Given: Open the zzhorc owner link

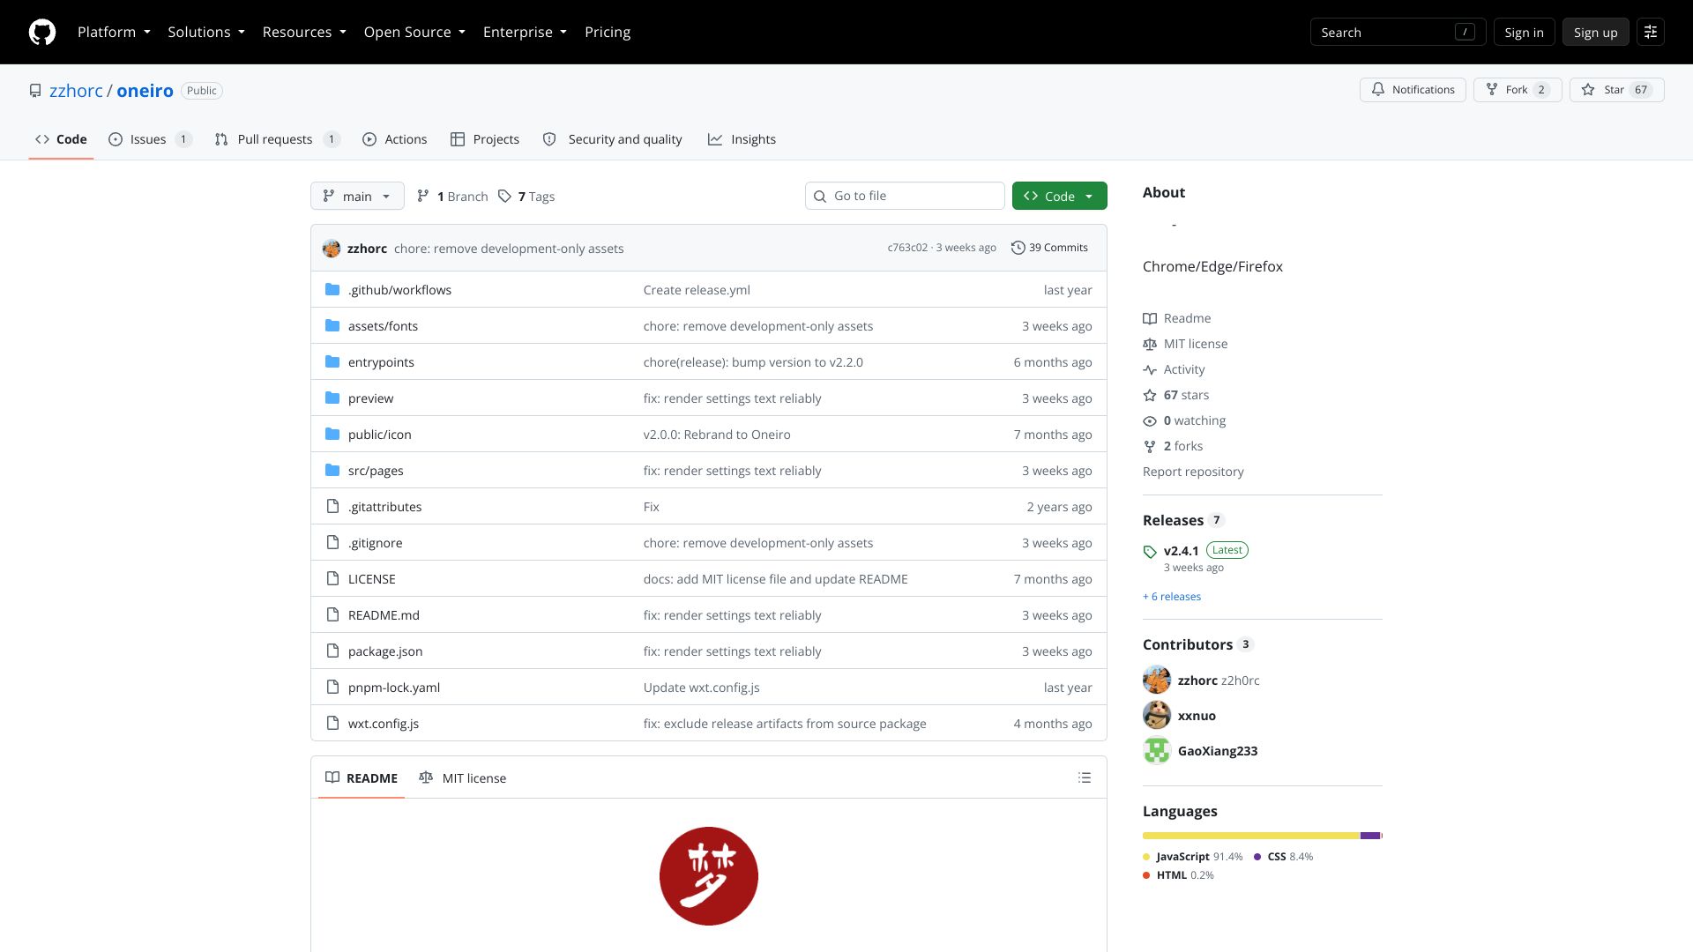Looking at the screenshot, I should [76, 91].
